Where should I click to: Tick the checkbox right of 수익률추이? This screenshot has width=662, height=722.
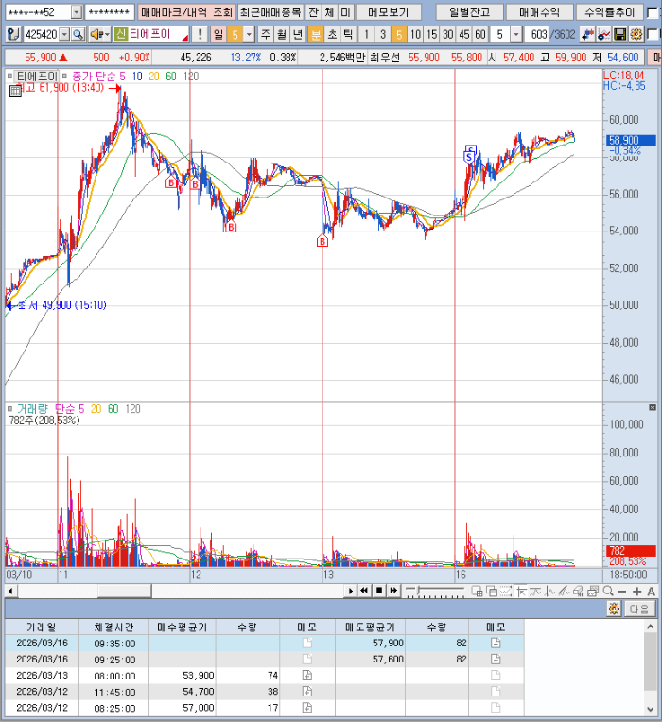(653, 13)
